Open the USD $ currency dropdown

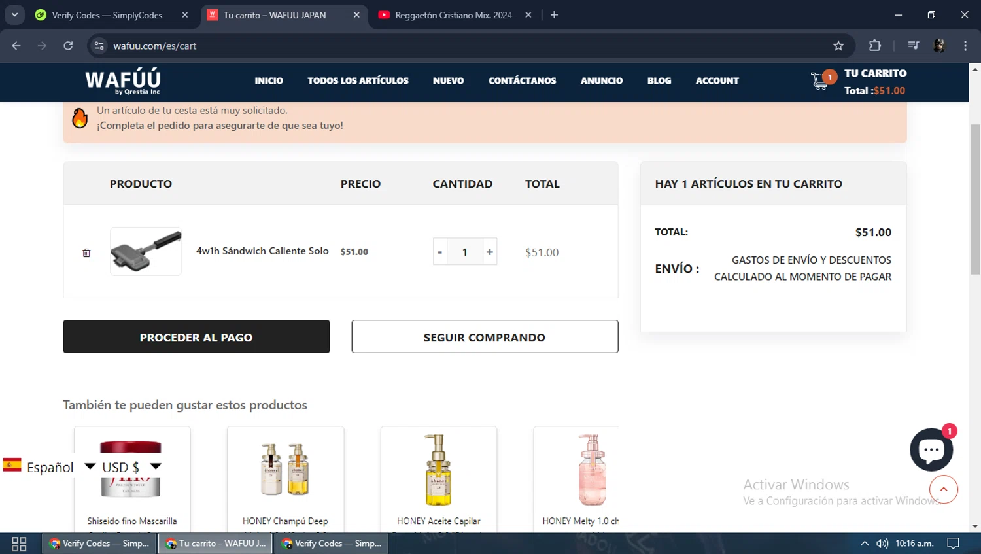pos(131,467)
